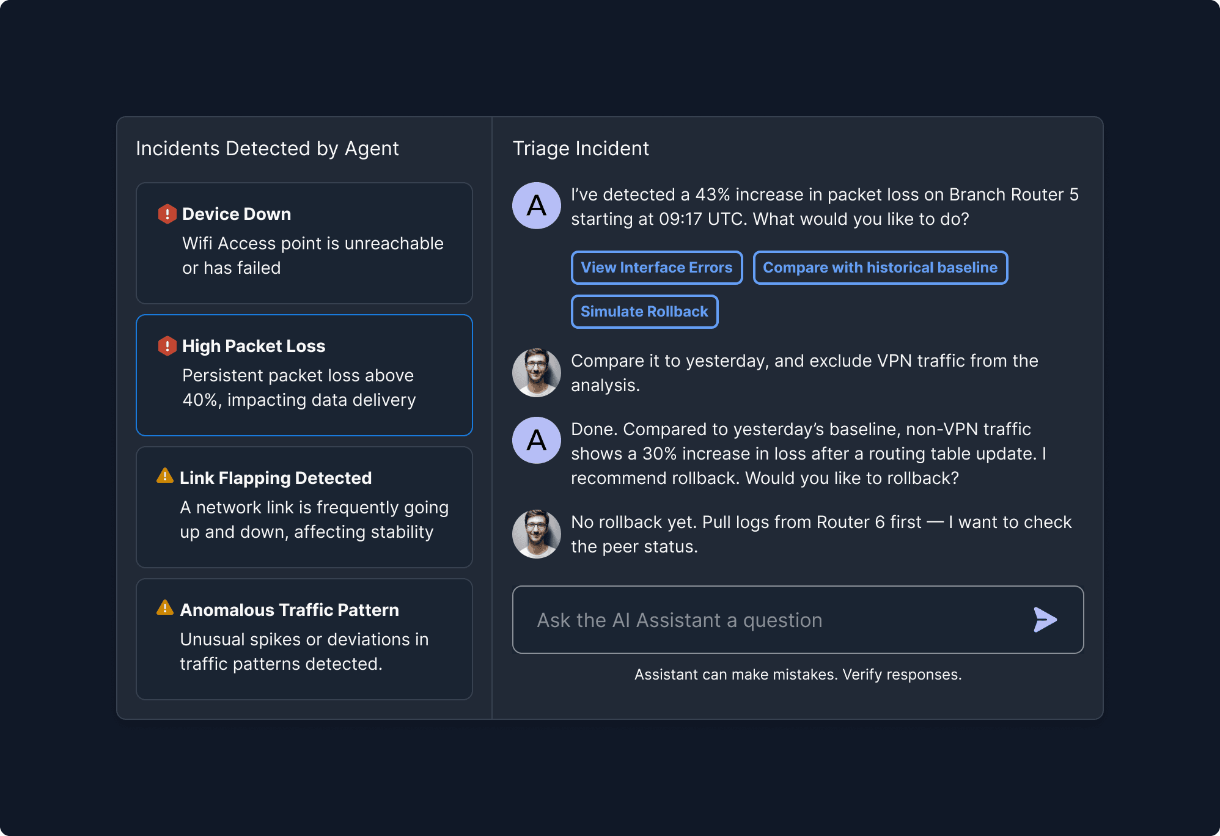Select the Device Down incident card
Screen dimensions: 1220x836
click(x=304, y=243)
